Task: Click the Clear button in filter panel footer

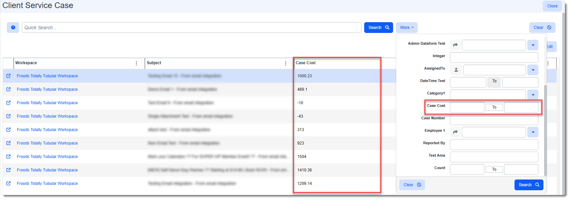Action: click(x=412, y=185)
